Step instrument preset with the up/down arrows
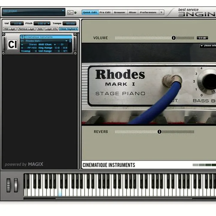The width and height of the screenshot is (216, 216). tap(70, 41)
